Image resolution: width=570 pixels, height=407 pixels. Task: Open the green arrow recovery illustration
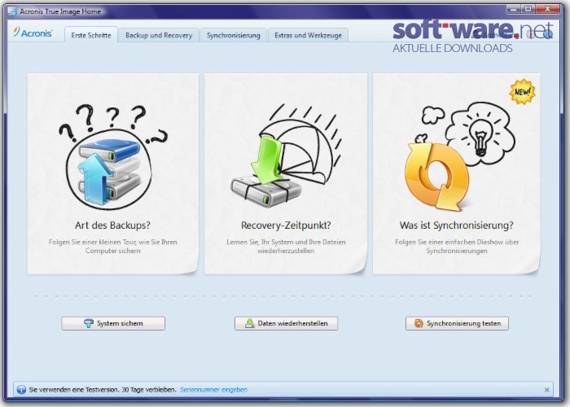click(287, 156)
